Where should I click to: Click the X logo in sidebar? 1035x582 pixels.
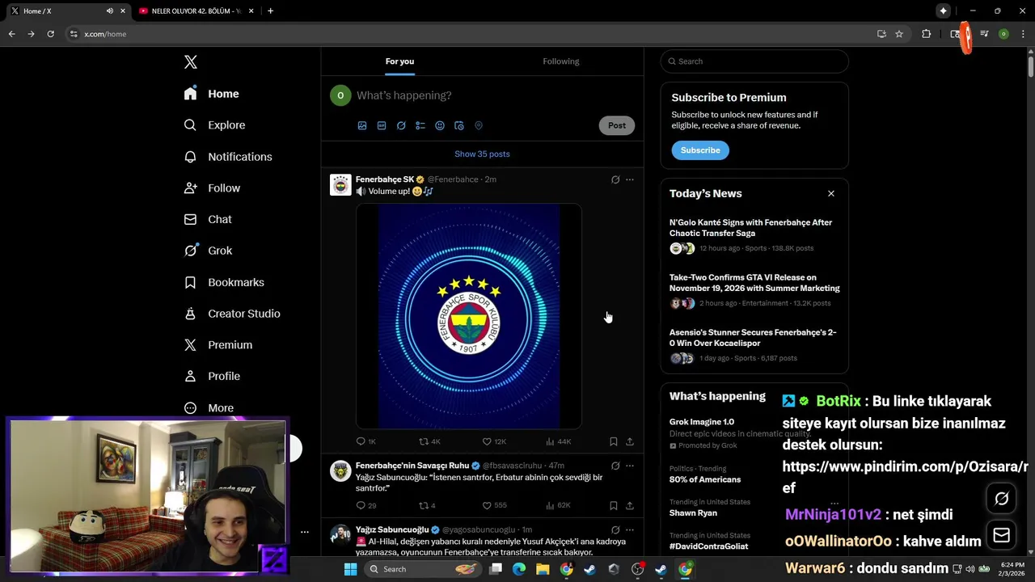coord(190,62)
